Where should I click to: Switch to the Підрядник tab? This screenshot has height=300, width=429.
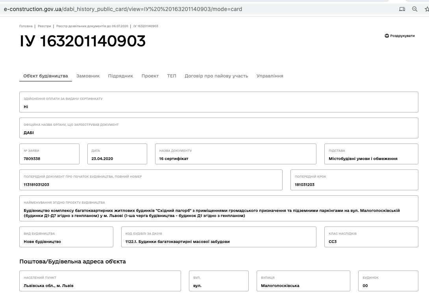click(x=120, y=76)
